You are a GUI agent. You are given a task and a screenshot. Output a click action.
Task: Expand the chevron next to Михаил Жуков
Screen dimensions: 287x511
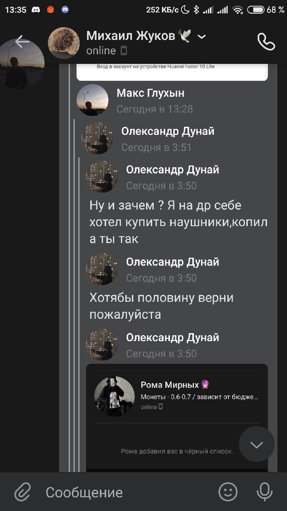[201, 36]
